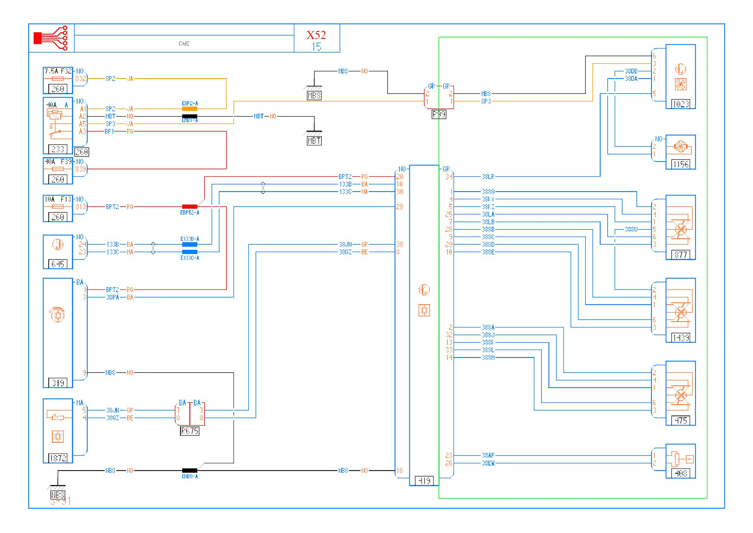Click the flap actuator symbol in 877
Image resolution: width=753 pixels, height=533 pixels.
coord(681,229)
